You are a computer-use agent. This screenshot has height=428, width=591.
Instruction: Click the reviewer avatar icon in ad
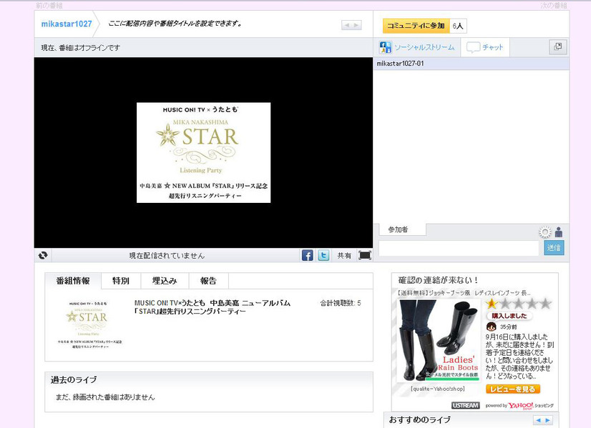point(491,327)
